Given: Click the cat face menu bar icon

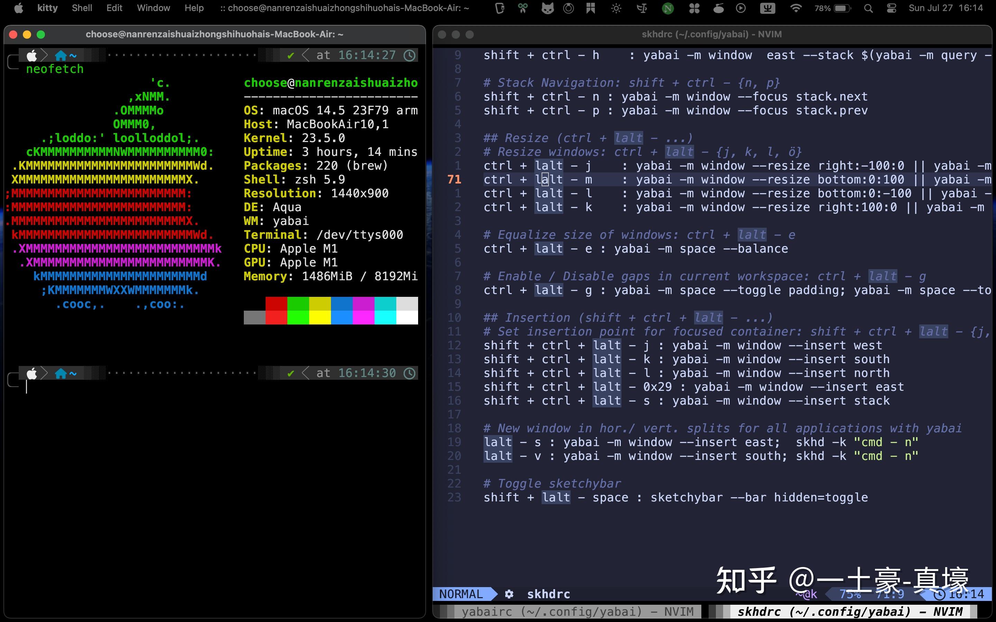Looking at the screenshot, I should [x=547, y=8].
